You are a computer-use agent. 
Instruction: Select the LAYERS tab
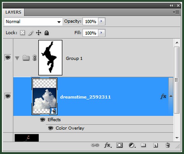(13, 12)
